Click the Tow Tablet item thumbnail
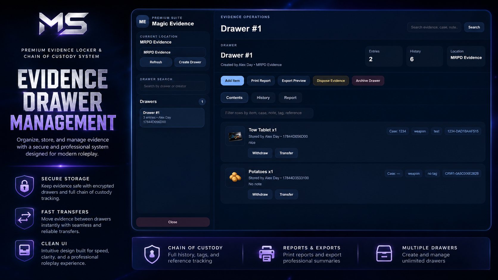The width and height of the screenshot is (498, 280). click(x=235, y=136)
